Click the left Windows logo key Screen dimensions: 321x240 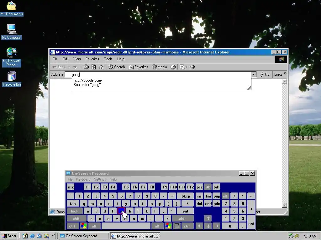click(83, 226)
